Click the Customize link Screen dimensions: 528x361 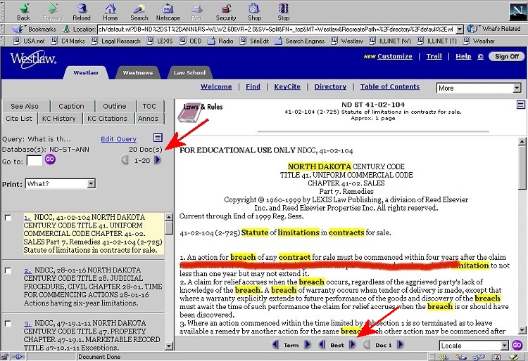pyautogui.click(x=395, y=56)
